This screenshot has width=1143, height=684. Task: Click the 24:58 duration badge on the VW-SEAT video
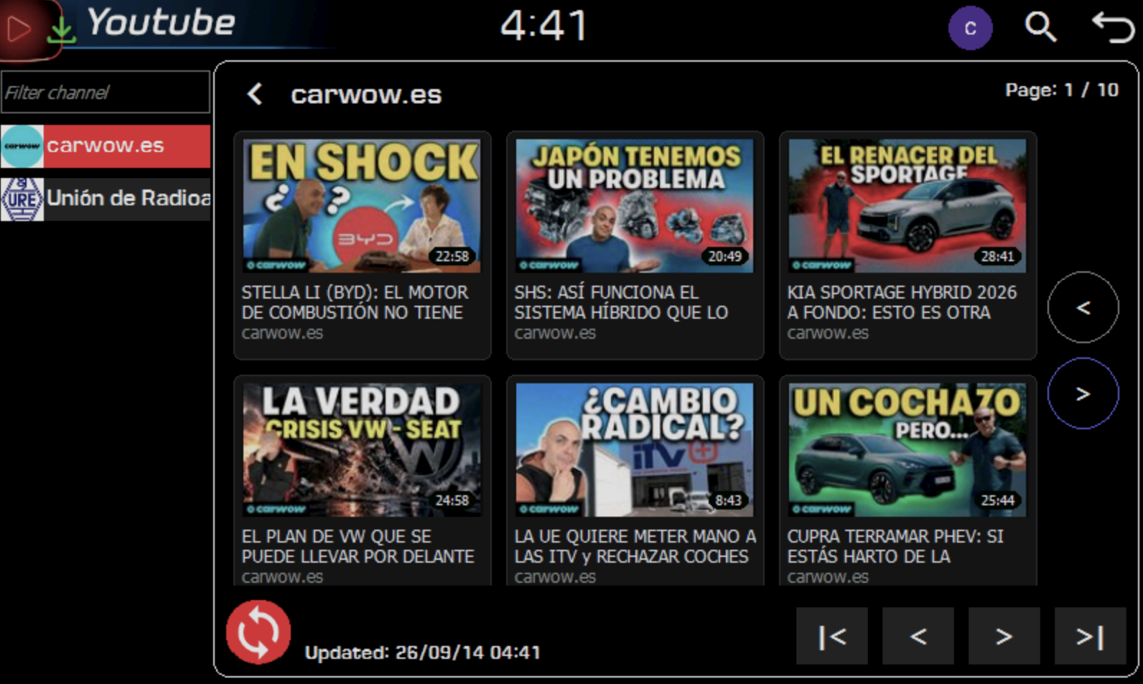tap(452, 500)
